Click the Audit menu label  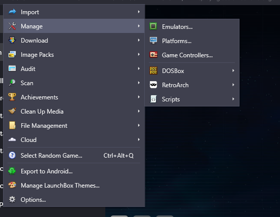click(28, 69)
